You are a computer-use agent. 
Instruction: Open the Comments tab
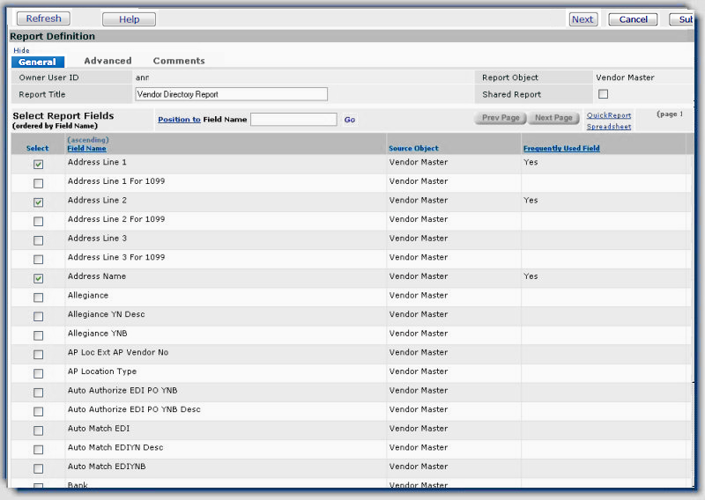click(x=179, y=61)
